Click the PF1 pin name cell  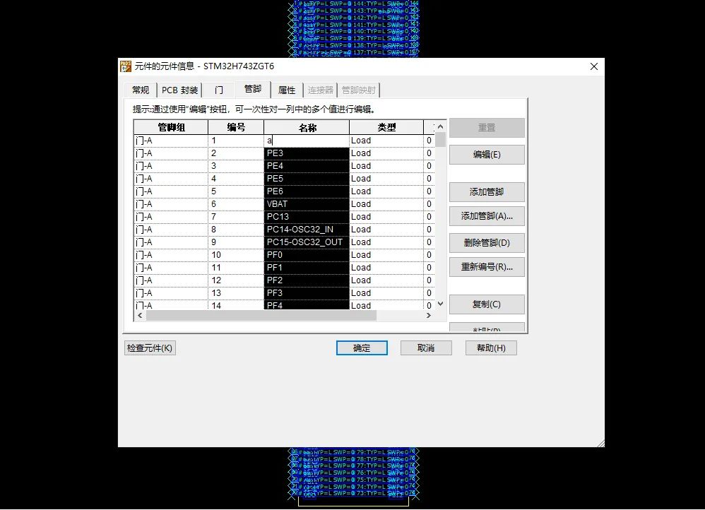307,268
